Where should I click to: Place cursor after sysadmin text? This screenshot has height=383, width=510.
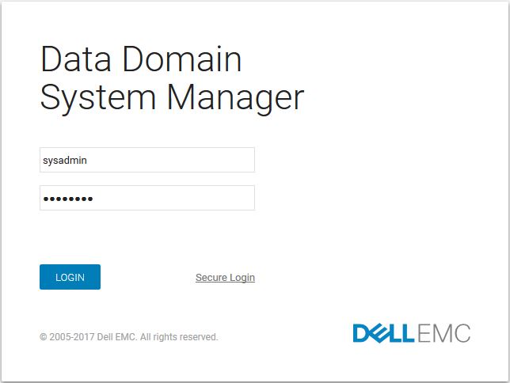87,160
